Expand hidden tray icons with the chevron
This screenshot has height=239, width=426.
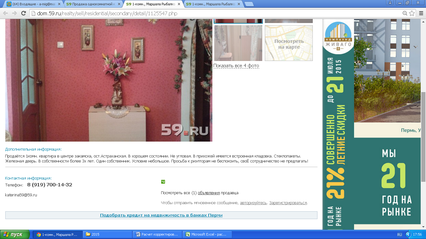point(408,234)
